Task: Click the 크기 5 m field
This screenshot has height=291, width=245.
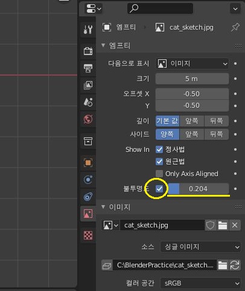Action: [192, 79]
